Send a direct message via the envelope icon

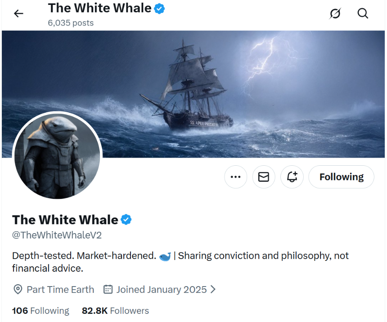264,176
